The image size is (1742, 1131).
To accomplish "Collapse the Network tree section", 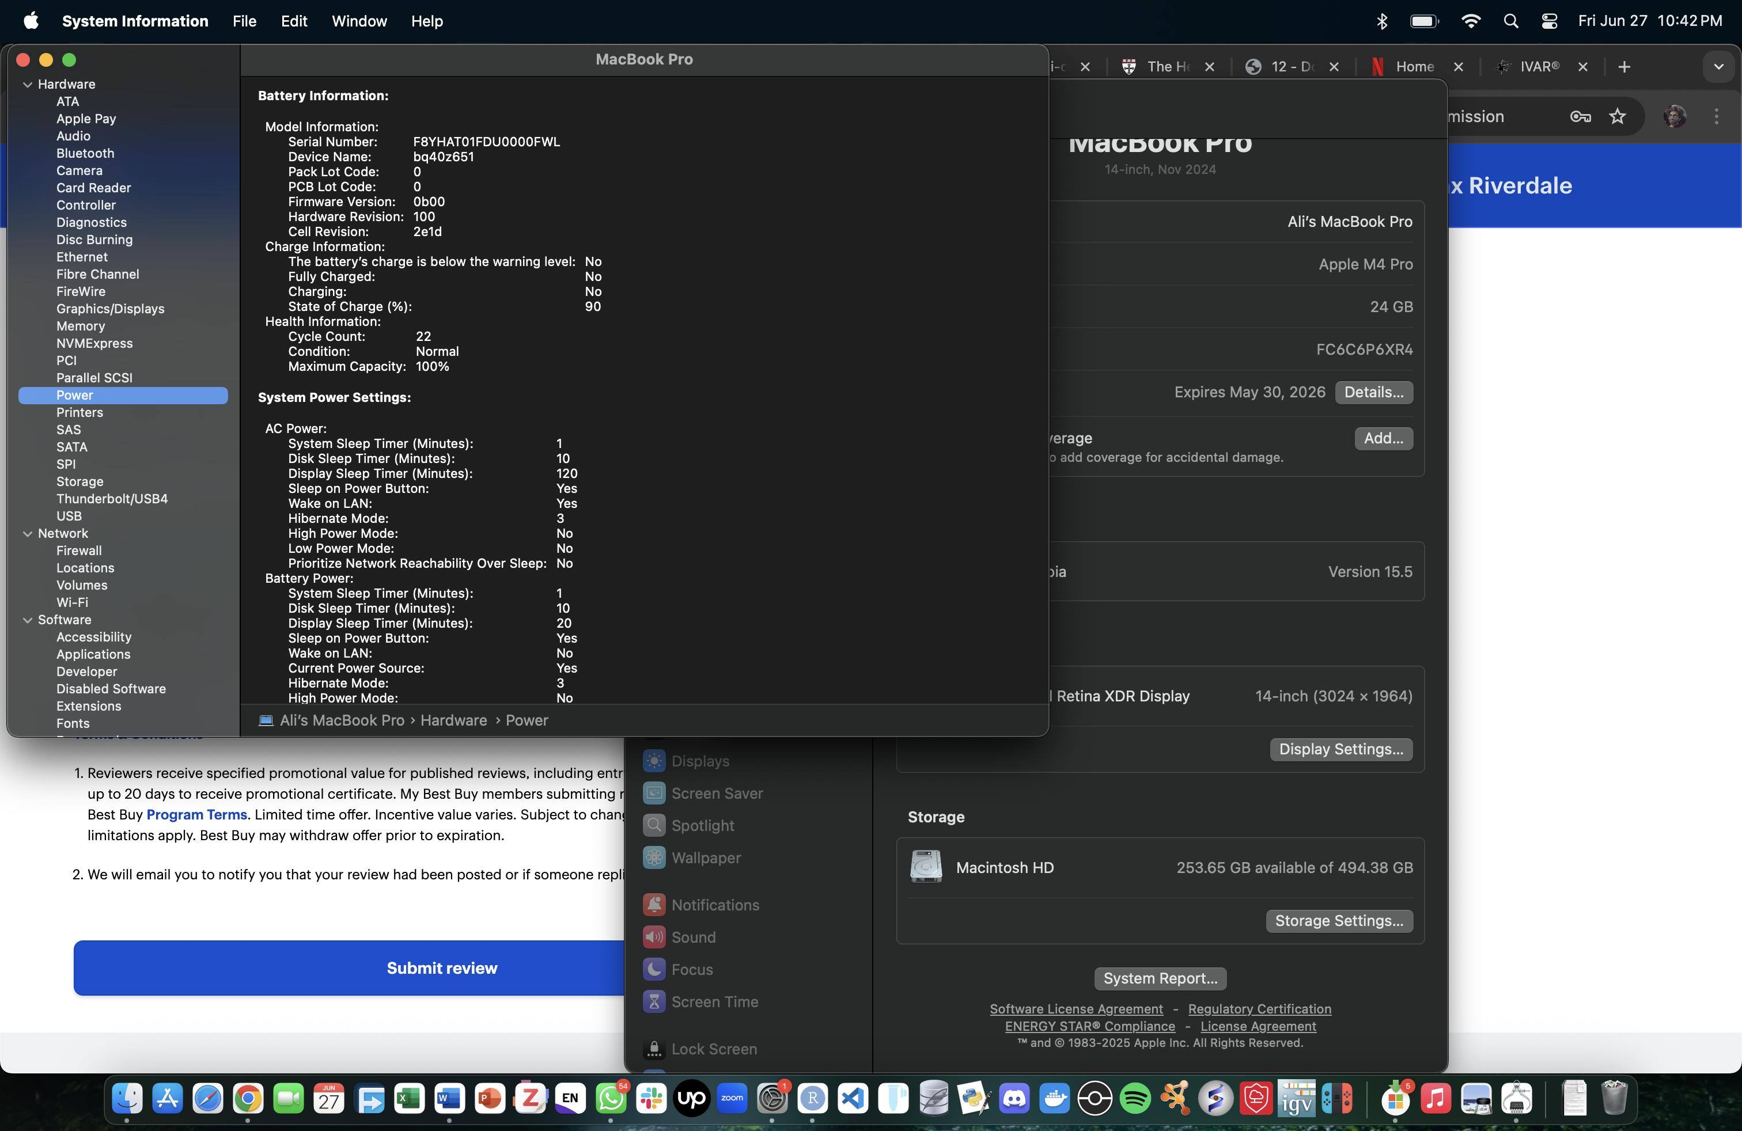I will pyautogui.click(x=28, y=534).
